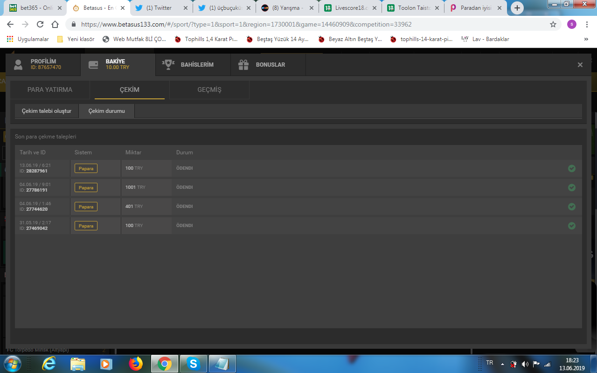
Task: Click green check icon for 1001 TRY withdrawal
Action: 571,187
